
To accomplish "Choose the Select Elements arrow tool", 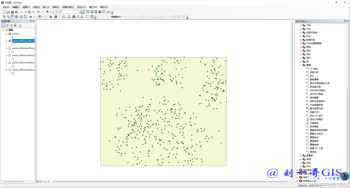I will tap(51, 17).
